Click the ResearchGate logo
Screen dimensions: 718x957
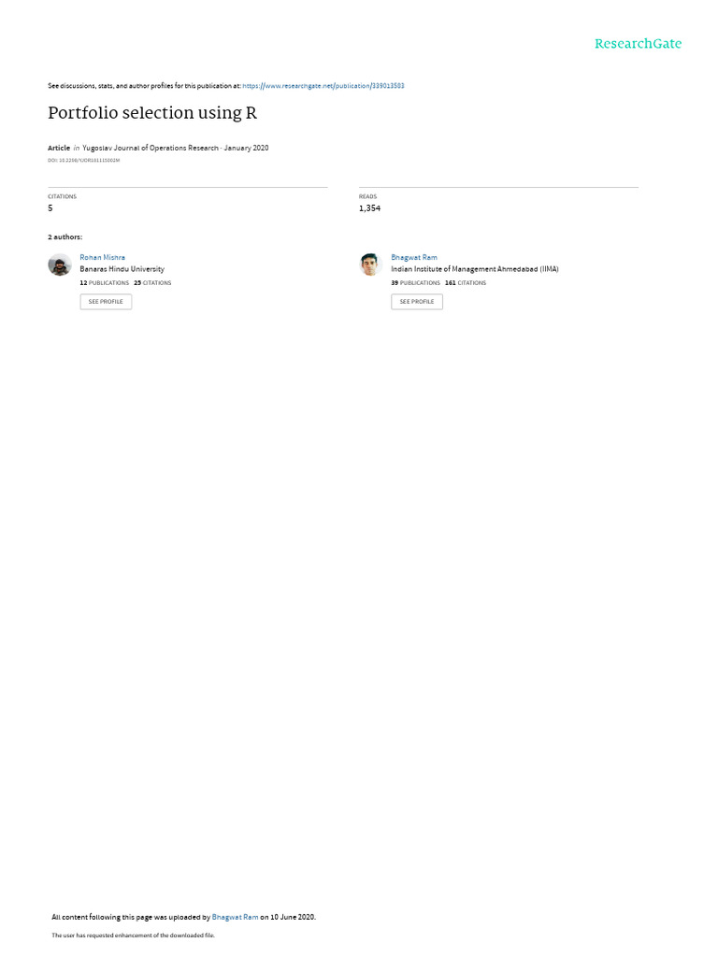coord(638,44)
